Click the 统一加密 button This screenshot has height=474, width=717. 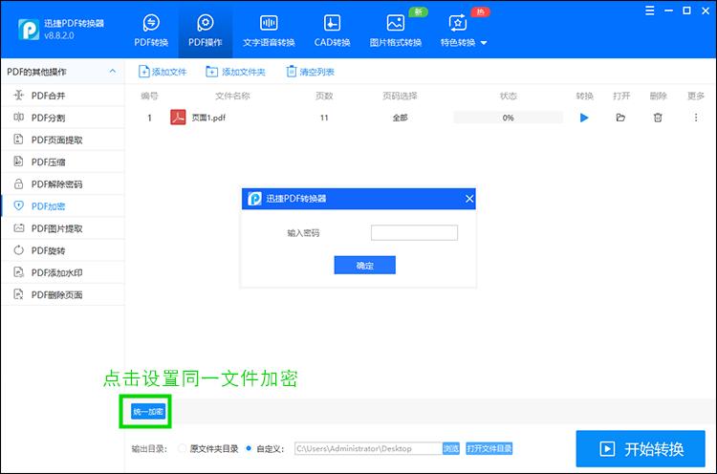click(x=147, y=412)
